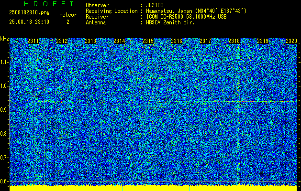
Task: Click the Observer callsign JL2TBB
Action: click(x=155, y=5)
